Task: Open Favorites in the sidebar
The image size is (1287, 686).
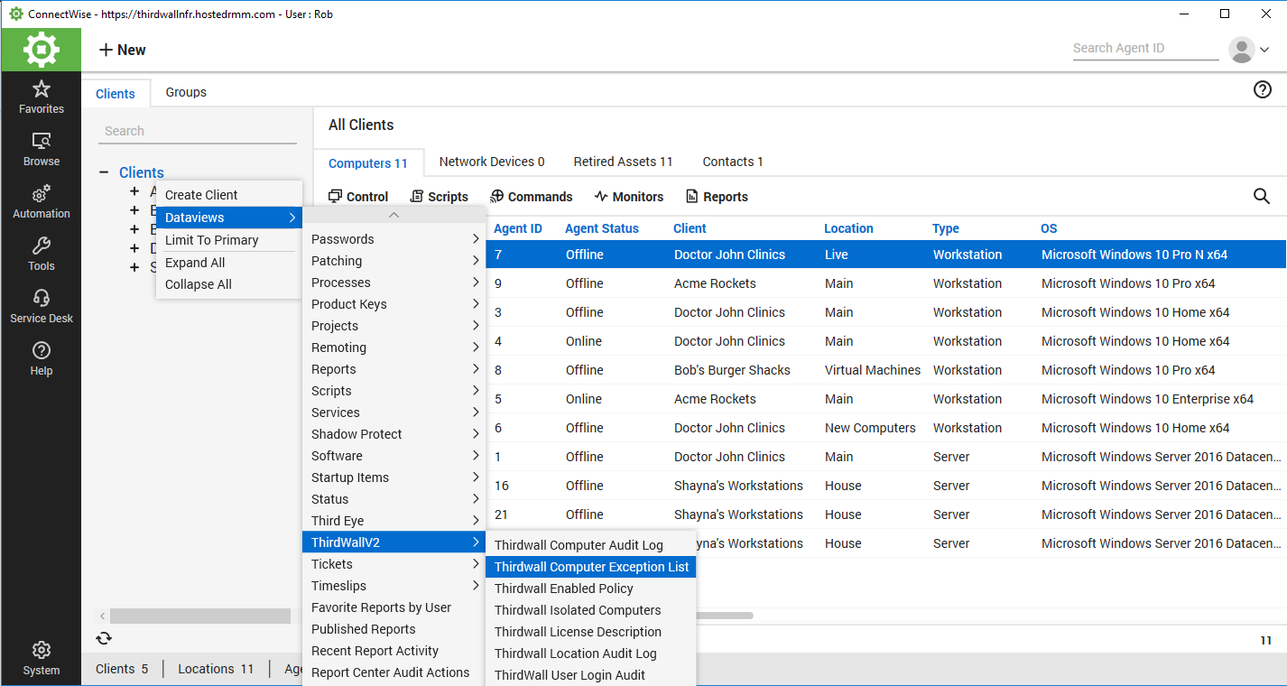Action: point(41,97)
